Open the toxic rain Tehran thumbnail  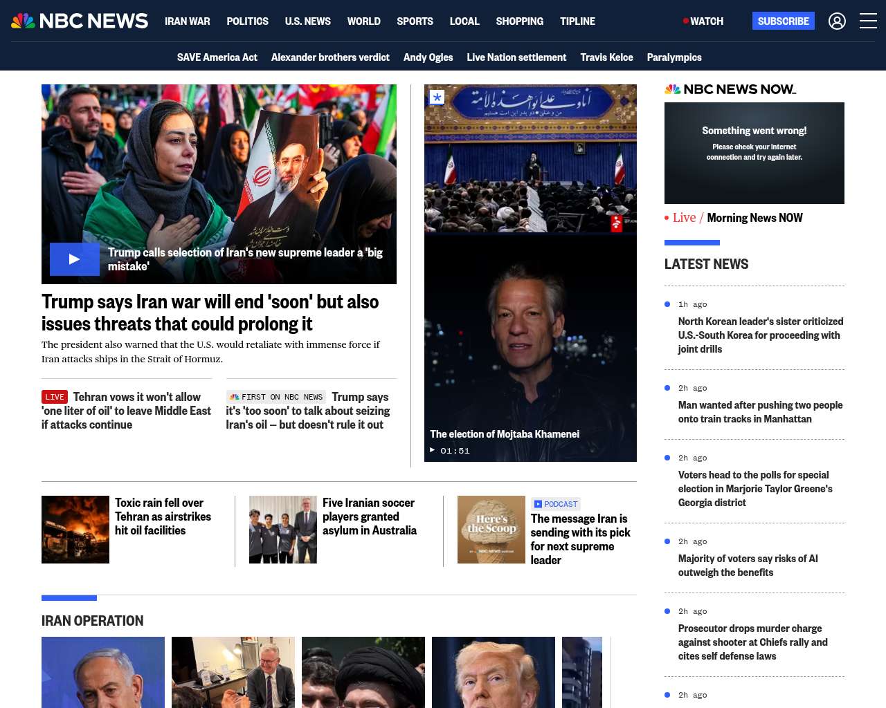[75, 530]
